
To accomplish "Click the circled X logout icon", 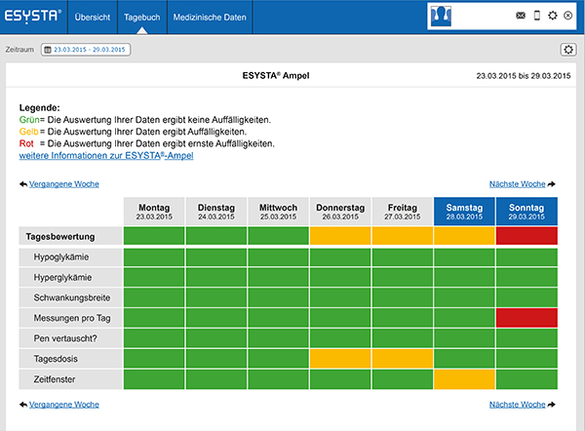I will 567,16.
